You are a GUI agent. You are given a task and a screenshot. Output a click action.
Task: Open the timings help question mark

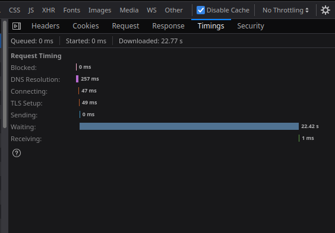17,153
